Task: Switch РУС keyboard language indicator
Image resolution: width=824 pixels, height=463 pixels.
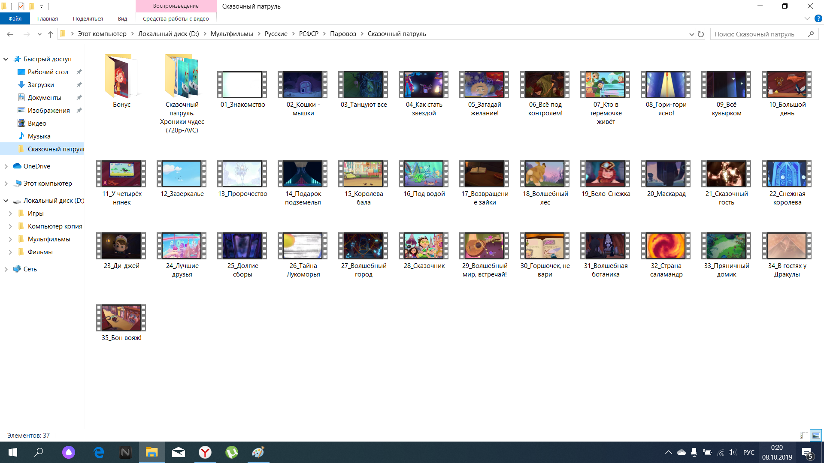Action: click(x=748, y=452)
